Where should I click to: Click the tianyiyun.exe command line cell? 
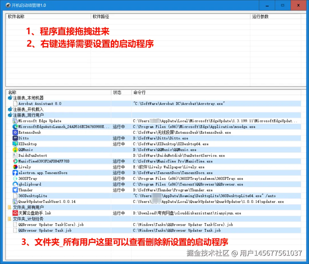click(x=187, y=213)
